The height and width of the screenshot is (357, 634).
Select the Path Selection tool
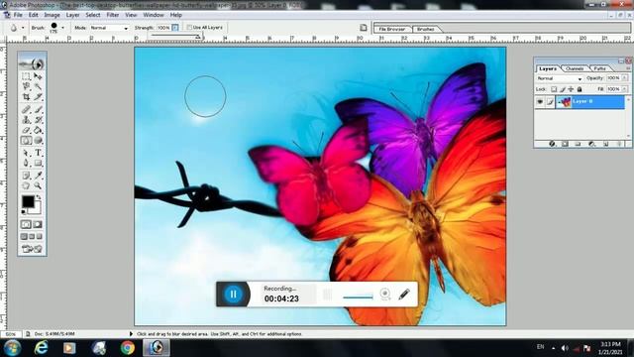tap(27, 153)
